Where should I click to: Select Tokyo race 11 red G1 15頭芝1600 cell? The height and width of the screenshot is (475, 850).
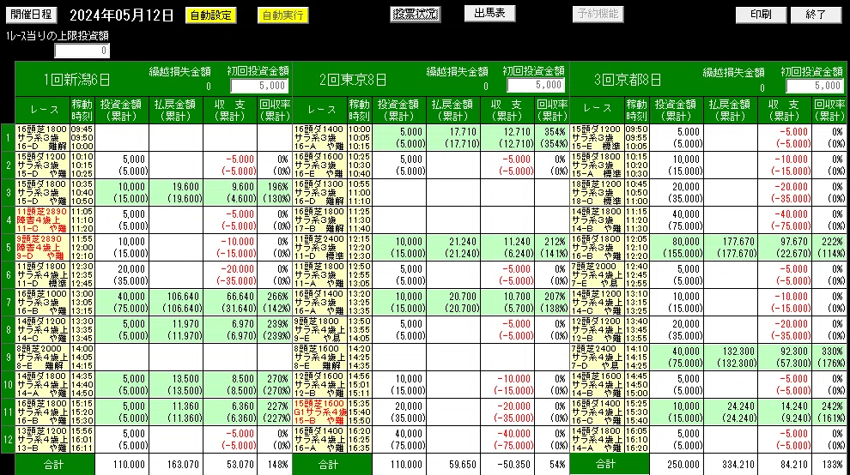(319, 412)
